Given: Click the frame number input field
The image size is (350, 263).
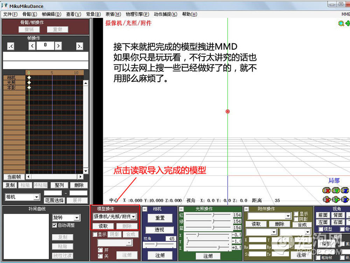Looking at the screenshot, I should (45, 46).
